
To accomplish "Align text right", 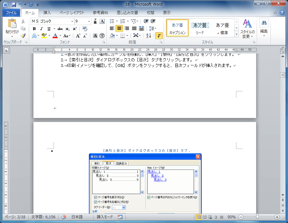I will [127, 28].
